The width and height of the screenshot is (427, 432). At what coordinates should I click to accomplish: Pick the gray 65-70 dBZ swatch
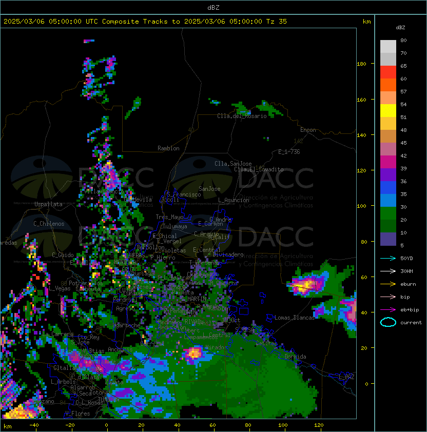(388, 59)
